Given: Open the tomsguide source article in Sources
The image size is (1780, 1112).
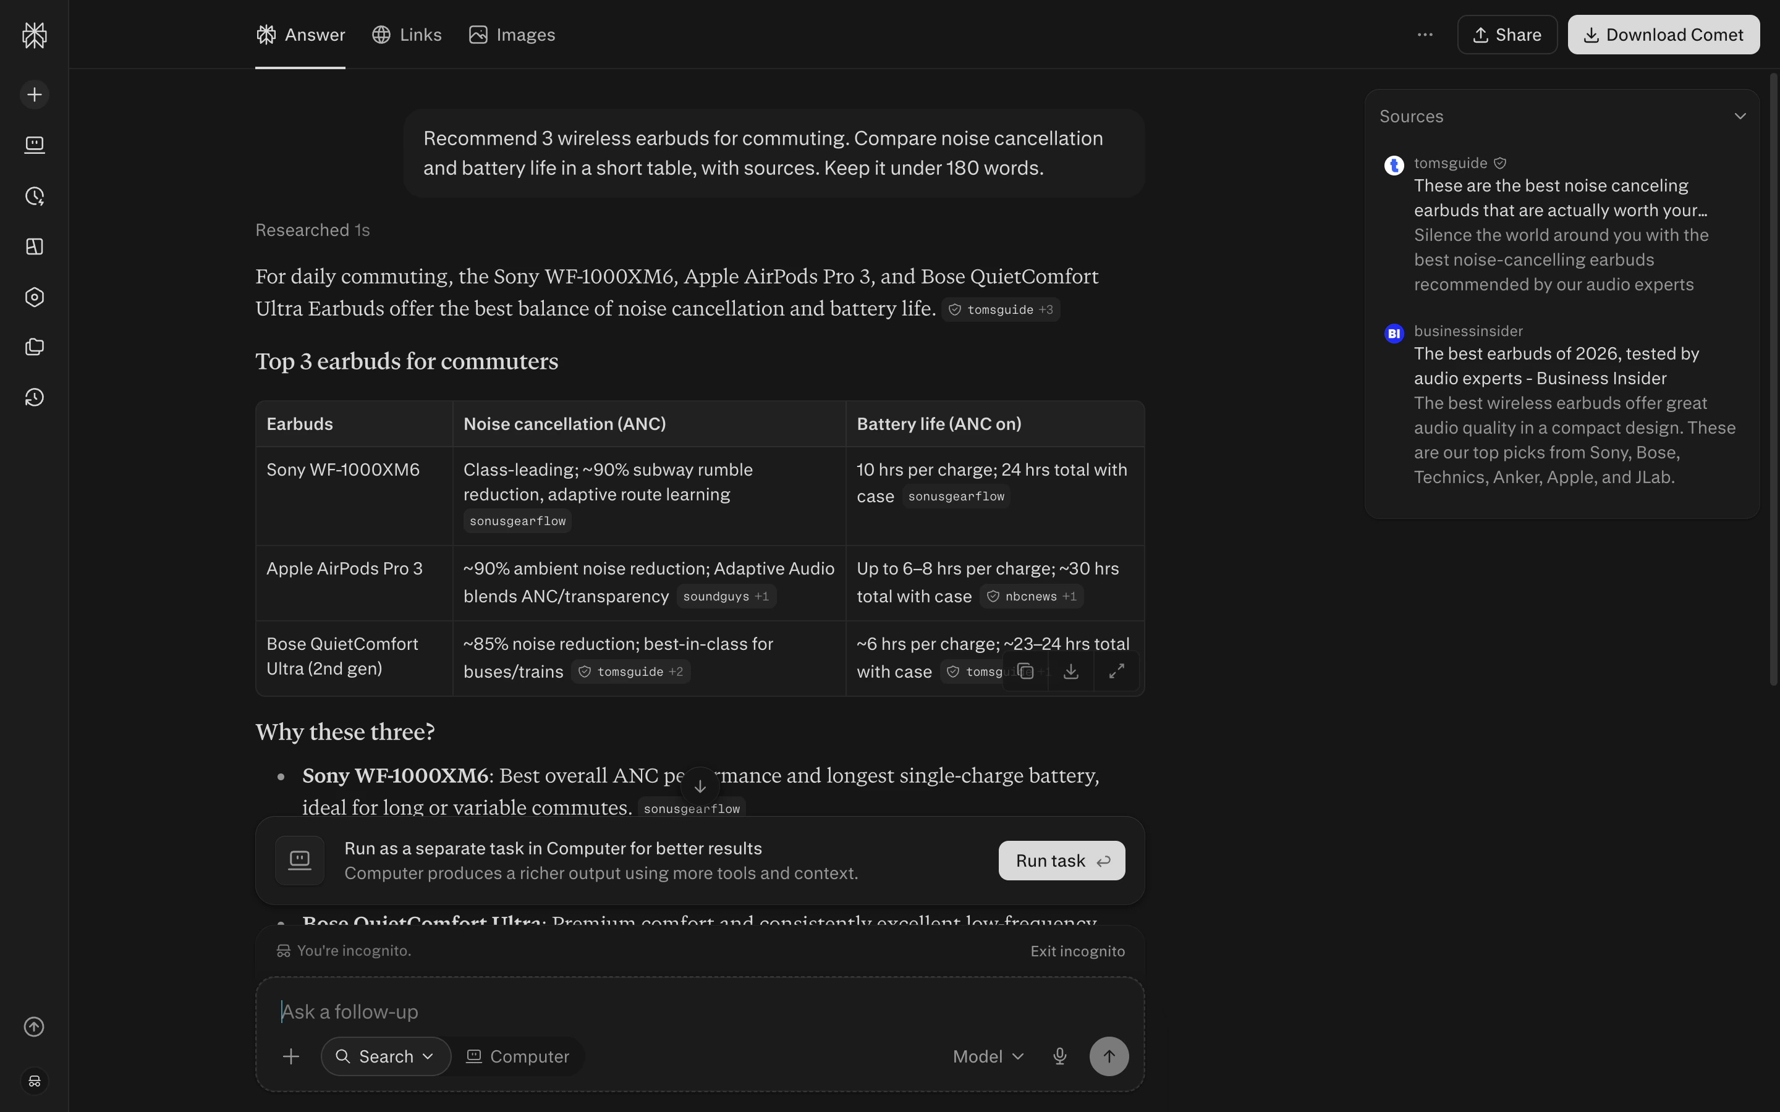Looking at the screenshot, I should 1562,224.
